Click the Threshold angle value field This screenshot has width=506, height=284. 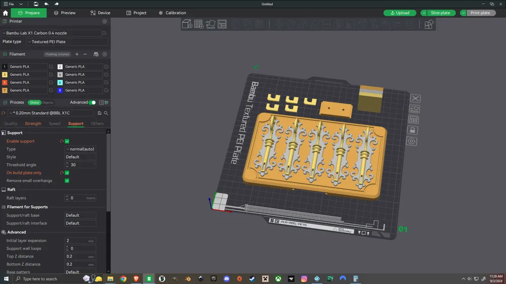[80, 165]
